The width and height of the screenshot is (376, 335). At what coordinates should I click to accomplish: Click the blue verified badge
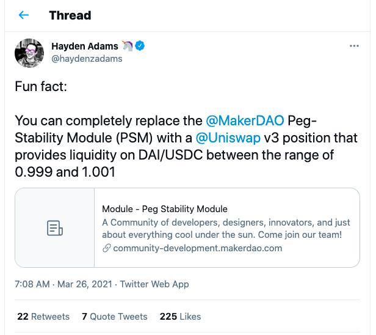pos(140,46)
